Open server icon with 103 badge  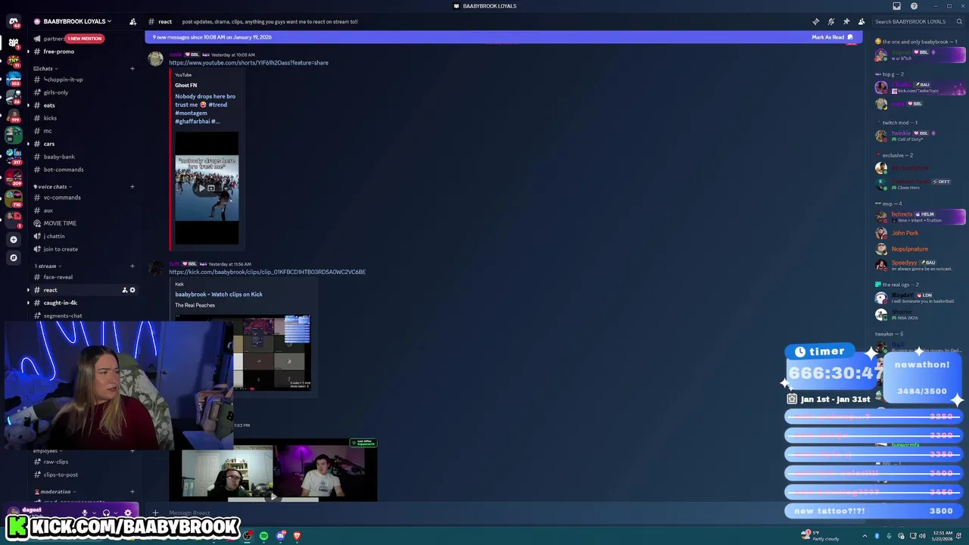click(x=13, y=79)
